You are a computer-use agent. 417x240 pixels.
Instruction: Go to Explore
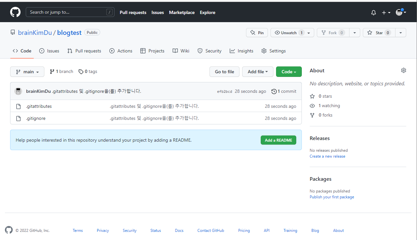[208, 12]
